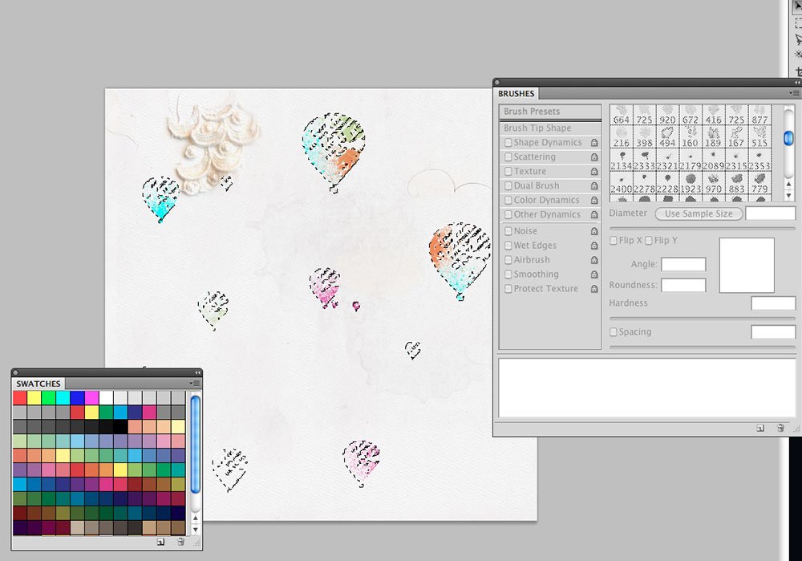
Task: Enable the Noise checkbox
Action: click(x=508, y=231)
